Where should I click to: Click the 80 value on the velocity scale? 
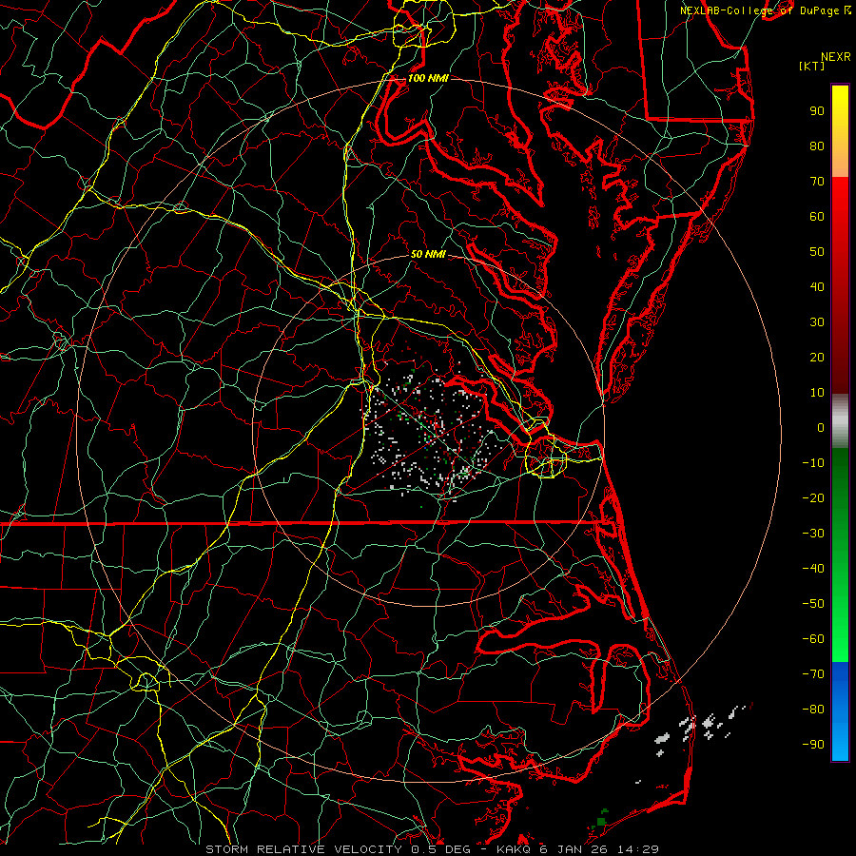click(817, 146)
